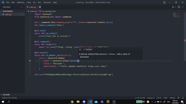Open the Help menu
The image size is (186, 104).
[55, 2]
